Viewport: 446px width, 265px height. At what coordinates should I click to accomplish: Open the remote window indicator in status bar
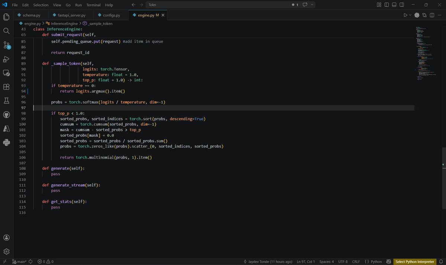click(x=5, y=262)
